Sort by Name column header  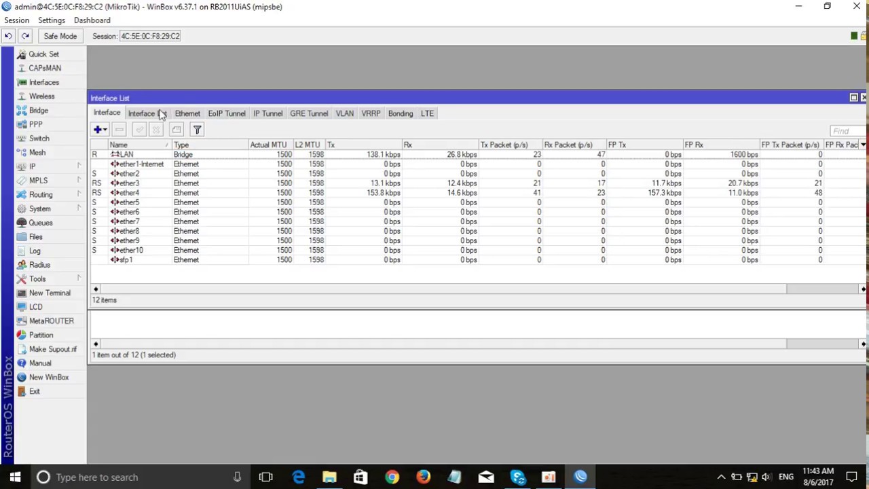coord(140,145)
